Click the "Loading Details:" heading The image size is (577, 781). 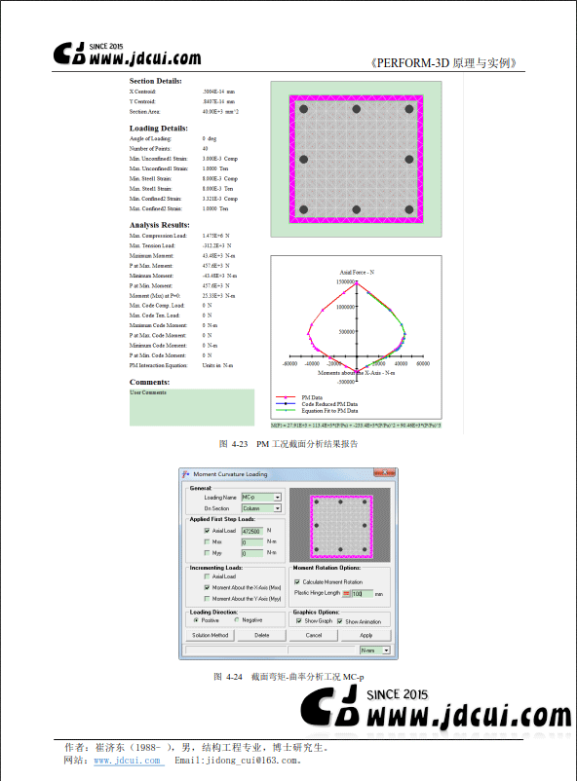tap(159, 129)
